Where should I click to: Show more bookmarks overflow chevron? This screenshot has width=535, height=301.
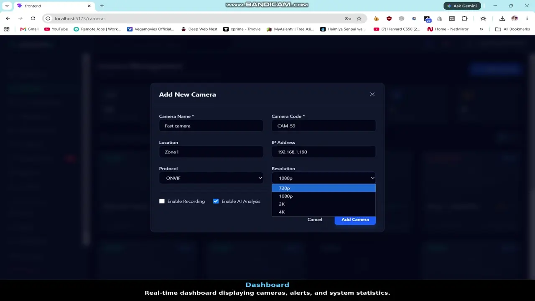point(481,29)
